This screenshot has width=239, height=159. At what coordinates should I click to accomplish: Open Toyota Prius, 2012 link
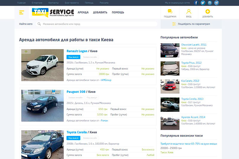[x=191, y=63]
